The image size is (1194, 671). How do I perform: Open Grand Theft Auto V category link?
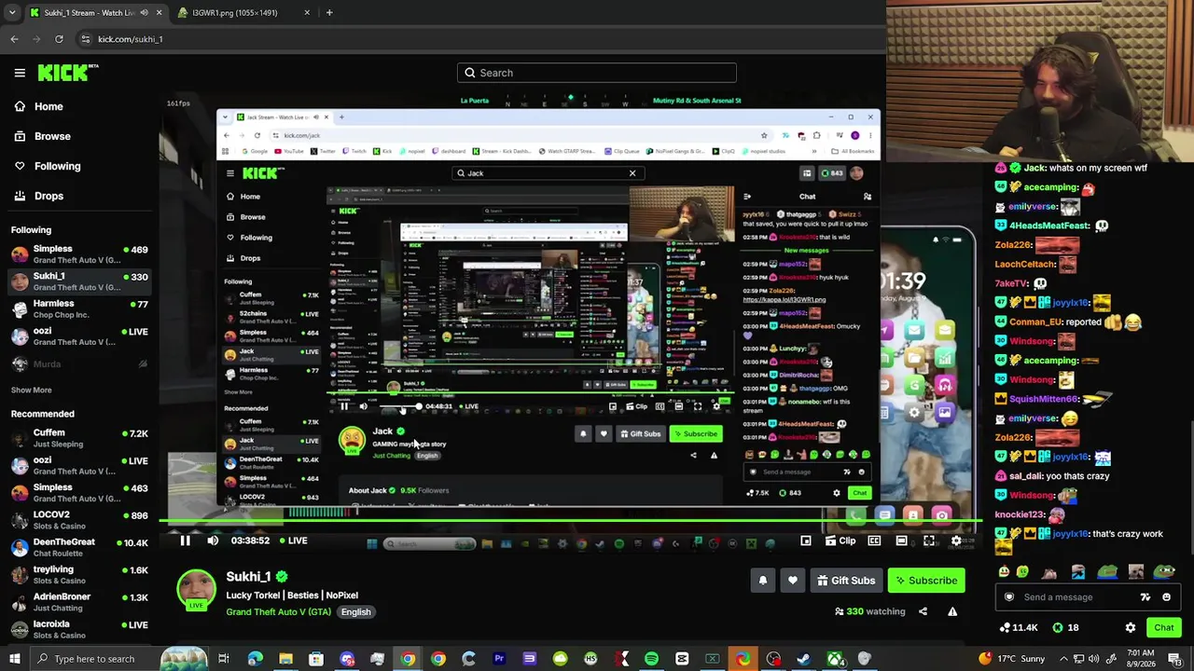(x=278, y=612)
